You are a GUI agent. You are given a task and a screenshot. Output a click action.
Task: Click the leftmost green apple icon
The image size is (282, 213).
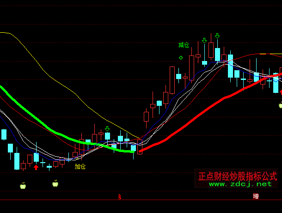coord(23,186)
